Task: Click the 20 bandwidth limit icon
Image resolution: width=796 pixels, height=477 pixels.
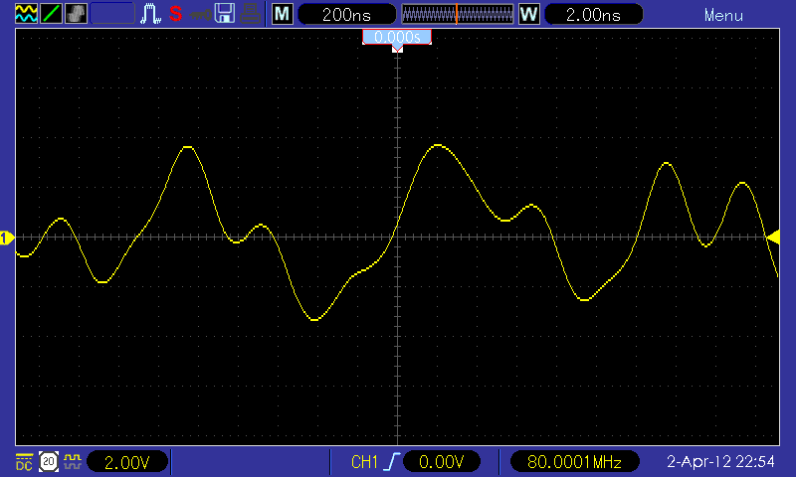Action: click(x=49, y=461)
